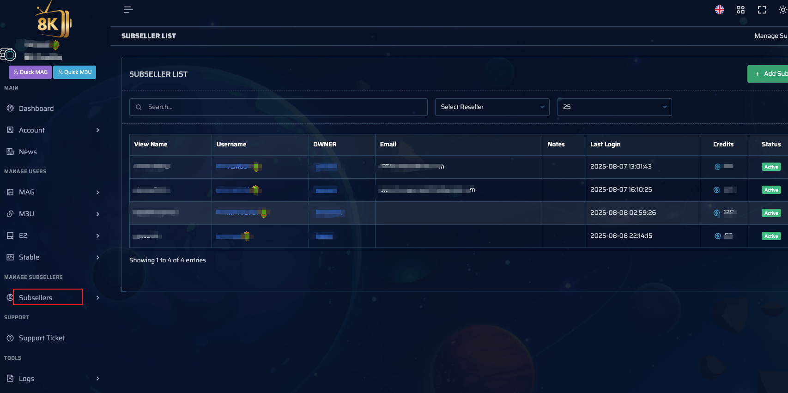Screen dimensions: 788x393
Task: Click Active status badge for 02:59:26 row
Action: [x=771, y=213]
